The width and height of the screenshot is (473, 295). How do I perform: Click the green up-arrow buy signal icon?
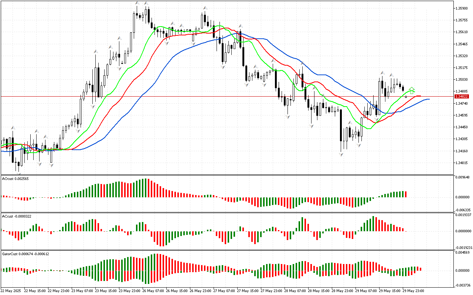pos(412,90)
